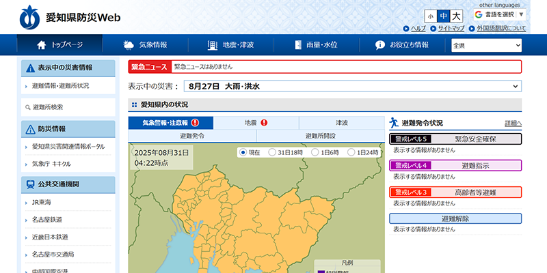
Task: Open the 詳細へ link for evacuation status
Action: click(513, 124)
